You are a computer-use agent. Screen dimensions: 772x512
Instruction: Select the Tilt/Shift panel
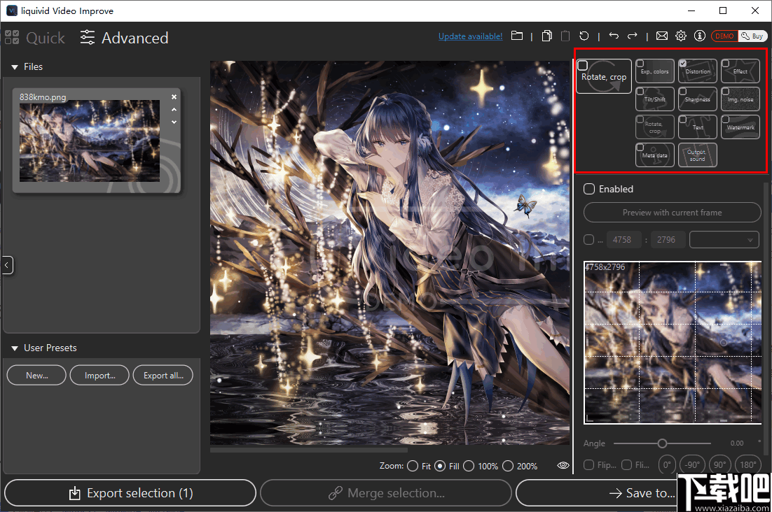tap(654, 99)
